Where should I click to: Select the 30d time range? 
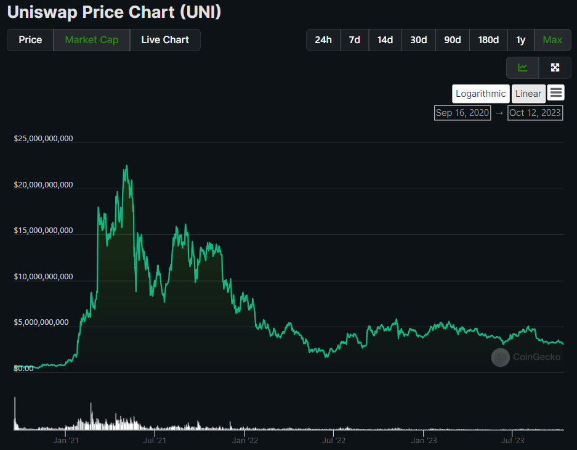click(418, 40)
